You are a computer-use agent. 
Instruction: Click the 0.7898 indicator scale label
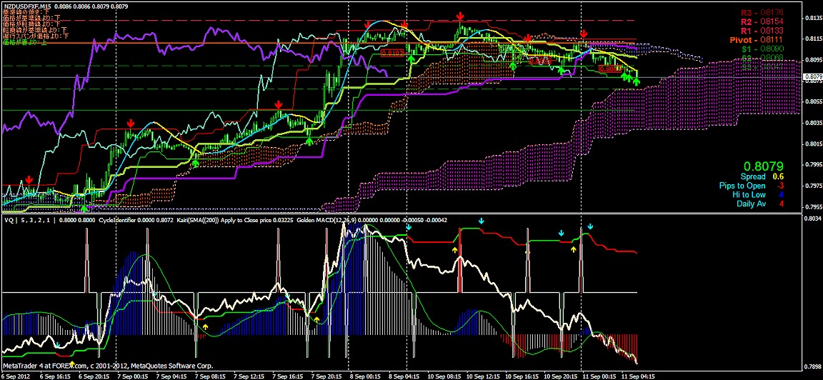point(812,366)
